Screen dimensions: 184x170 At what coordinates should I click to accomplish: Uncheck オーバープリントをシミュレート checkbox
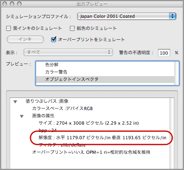(x=54, y=39)
